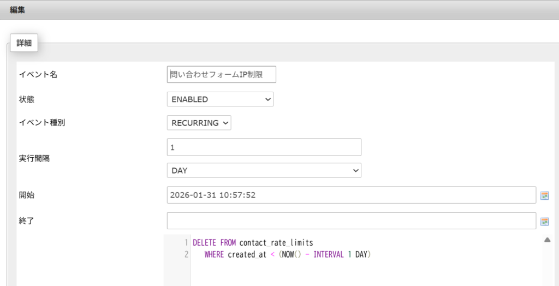
Task: Open the calendar picker for 終了 field
Action: pyautogui.click(x=544, y=221)
